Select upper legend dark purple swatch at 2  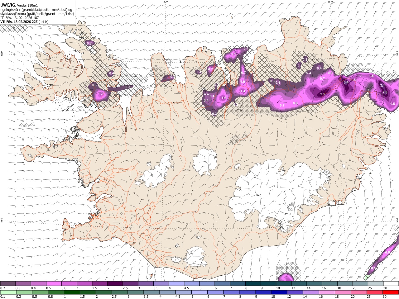(115, 283)
